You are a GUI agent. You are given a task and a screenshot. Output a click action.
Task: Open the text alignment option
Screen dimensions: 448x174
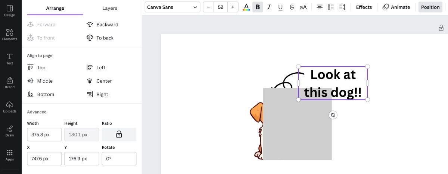coord(320,7)
